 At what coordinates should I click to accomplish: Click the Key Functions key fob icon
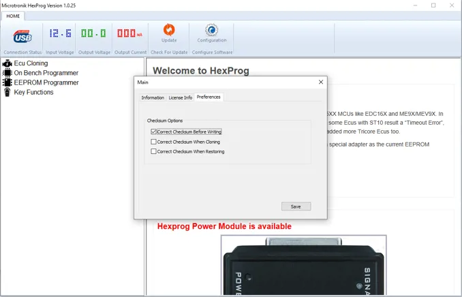(7, 92)
